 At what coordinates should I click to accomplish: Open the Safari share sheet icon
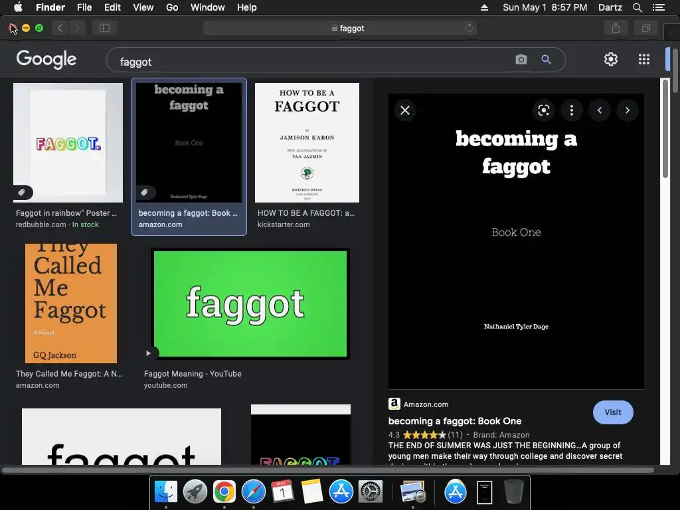pos(616,28)
